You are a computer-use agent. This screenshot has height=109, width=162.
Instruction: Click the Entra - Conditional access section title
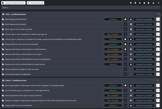click(15, 14)
